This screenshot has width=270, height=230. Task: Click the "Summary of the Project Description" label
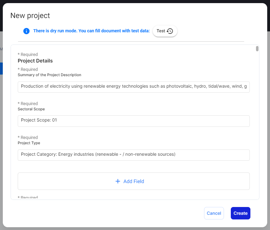[x=49, y=75]
